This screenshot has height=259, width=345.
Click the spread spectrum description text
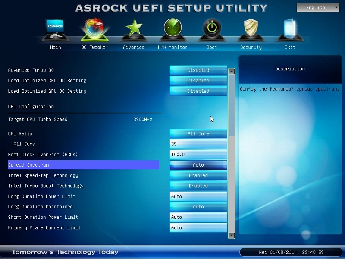point(289,89)
